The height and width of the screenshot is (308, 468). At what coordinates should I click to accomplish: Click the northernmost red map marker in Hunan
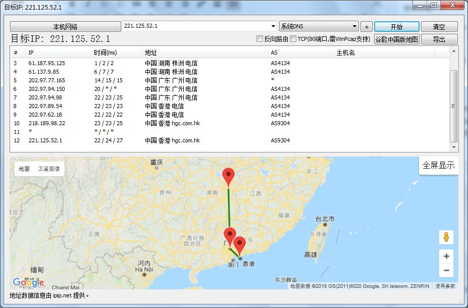click(x=229, y=177)
